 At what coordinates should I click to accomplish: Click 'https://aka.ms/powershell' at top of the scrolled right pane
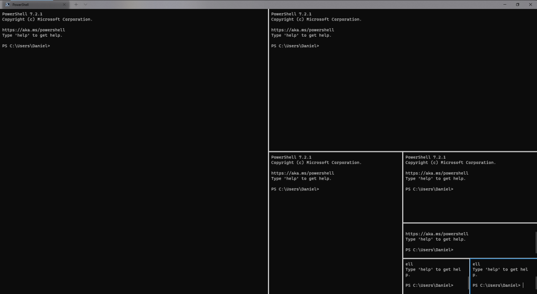437,234
